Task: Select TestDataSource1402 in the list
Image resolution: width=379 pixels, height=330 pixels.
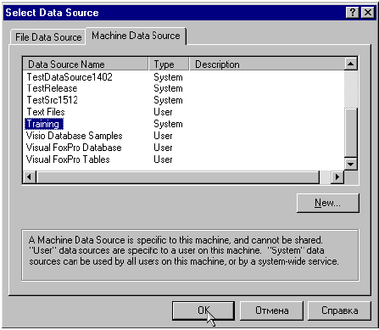Action: tap(70, 77)
